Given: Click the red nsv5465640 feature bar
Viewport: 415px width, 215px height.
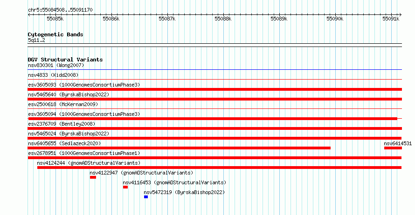Looking at the screenshot, I should point(215,99).
